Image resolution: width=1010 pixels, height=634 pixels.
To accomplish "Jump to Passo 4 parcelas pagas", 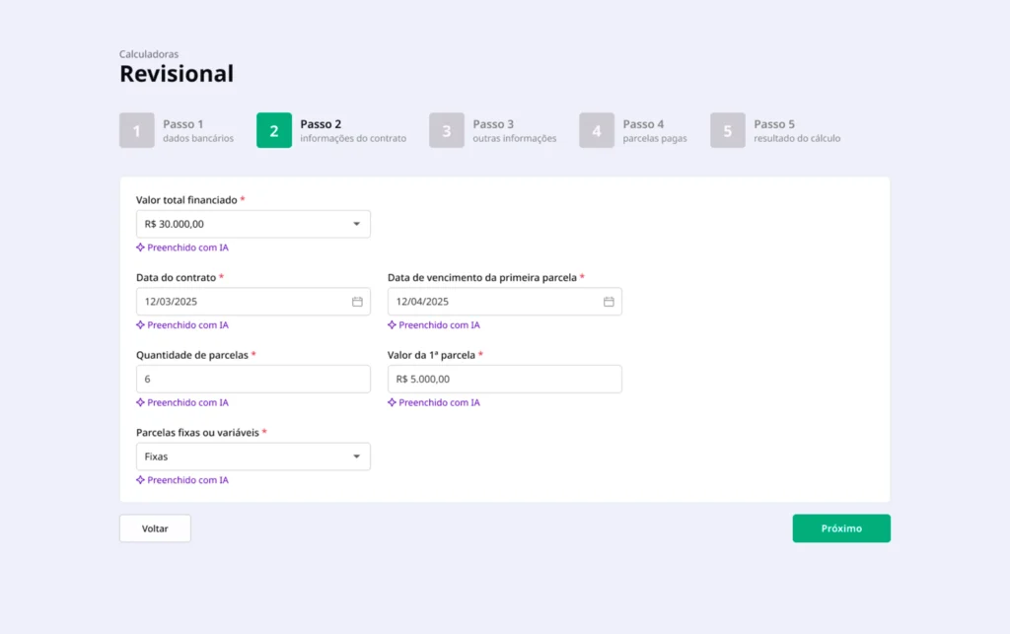I will (x=597, y=131).
